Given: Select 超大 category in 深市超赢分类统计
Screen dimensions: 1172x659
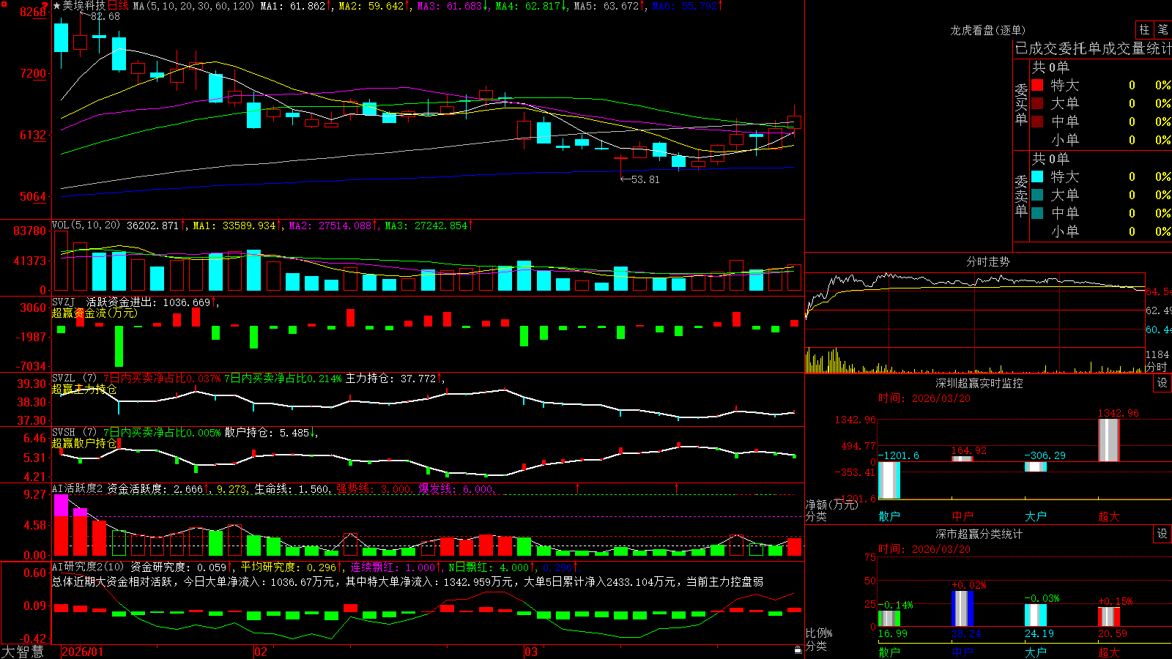Looking at the screenshot, I should click(x=1109, y=652).
